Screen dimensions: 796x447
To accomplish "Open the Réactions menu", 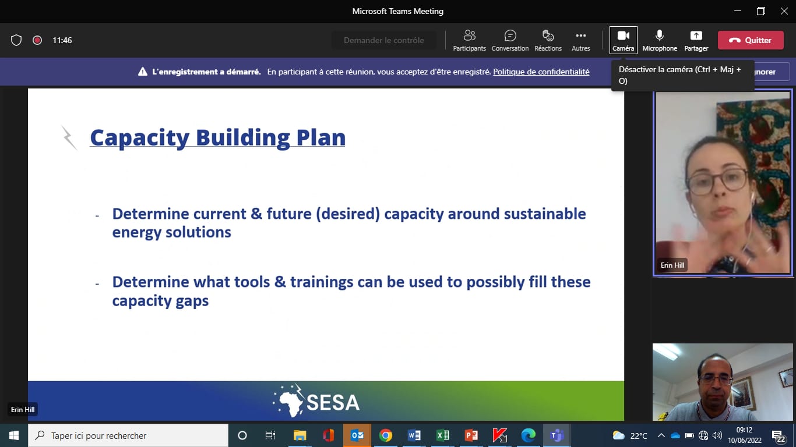I will (548, 40).
